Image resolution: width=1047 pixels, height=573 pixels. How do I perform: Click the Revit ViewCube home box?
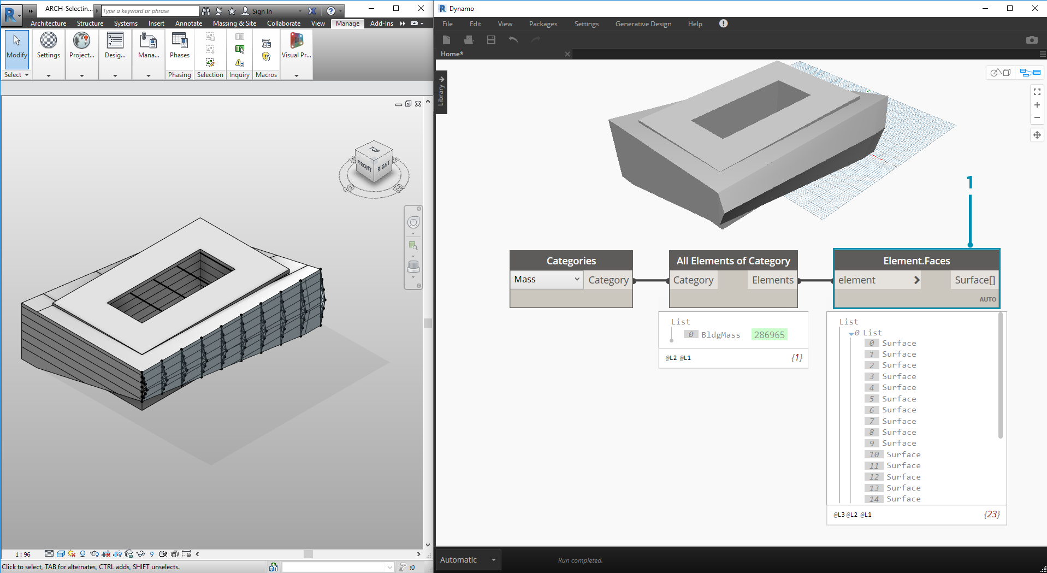[374, 161]
